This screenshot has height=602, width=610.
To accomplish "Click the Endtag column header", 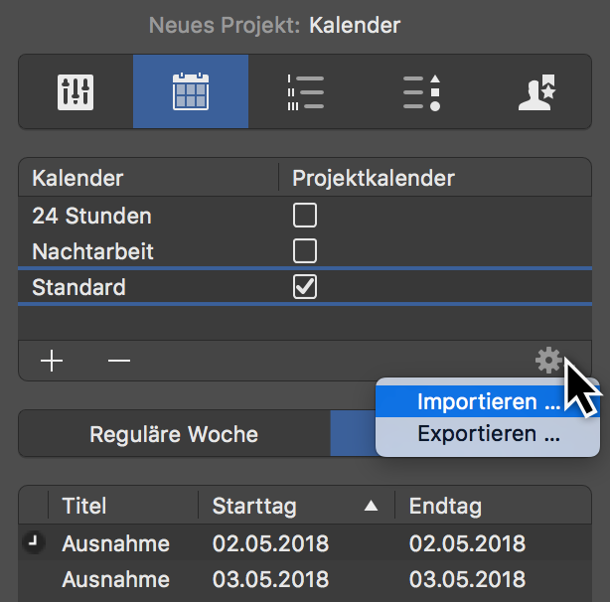I will 445,507.
